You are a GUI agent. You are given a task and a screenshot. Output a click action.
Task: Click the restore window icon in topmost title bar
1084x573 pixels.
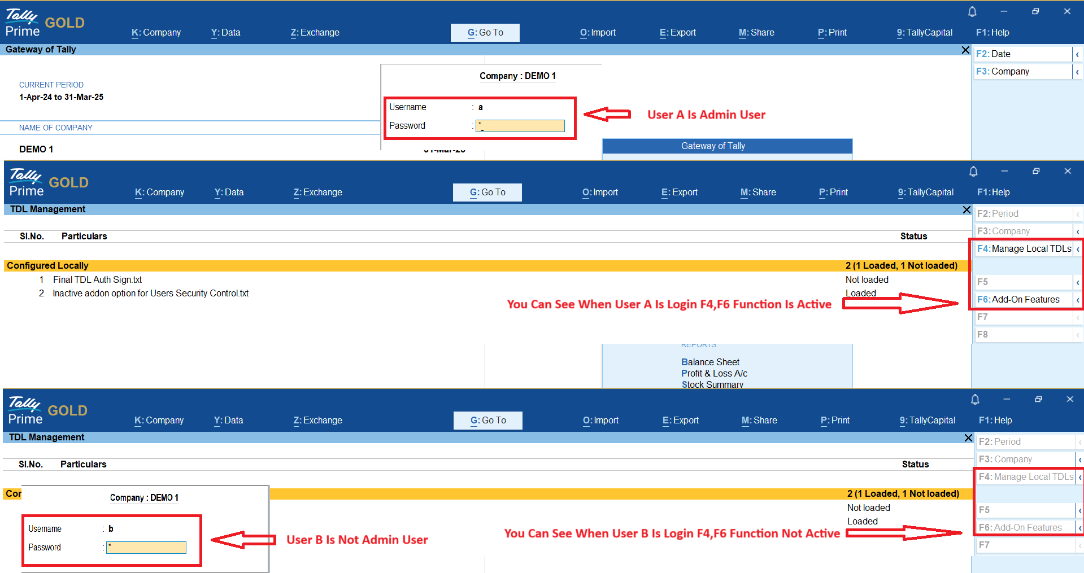coord(1035,11)
